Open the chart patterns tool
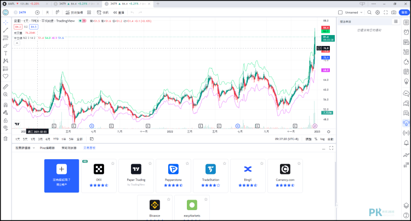 click(5, 61)
